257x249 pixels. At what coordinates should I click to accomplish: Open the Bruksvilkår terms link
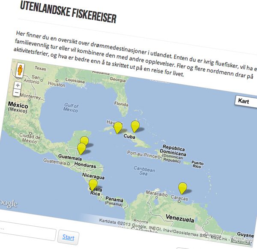241,241
